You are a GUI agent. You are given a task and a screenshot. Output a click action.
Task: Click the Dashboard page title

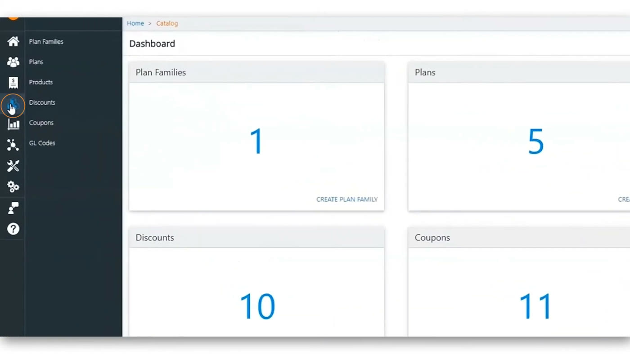pos(152,44)
